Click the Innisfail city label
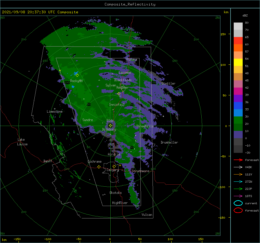 coord(117,105)
